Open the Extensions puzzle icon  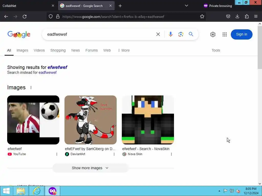(247, 16)
